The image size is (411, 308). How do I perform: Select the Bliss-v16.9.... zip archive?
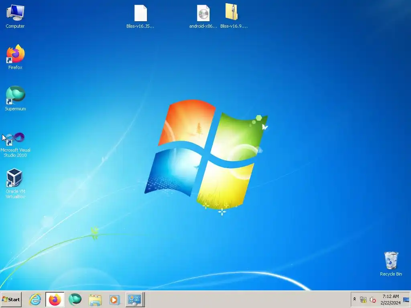click(234, 16)
